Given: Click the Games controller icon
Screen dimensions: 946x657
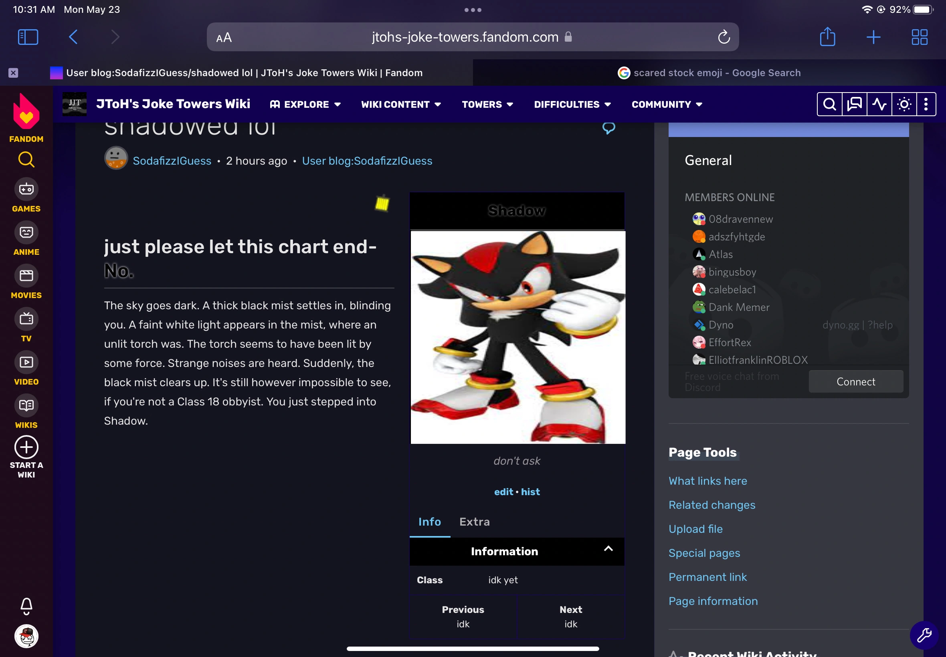Looking at the screenshot, I should click(x=26, y=189).
